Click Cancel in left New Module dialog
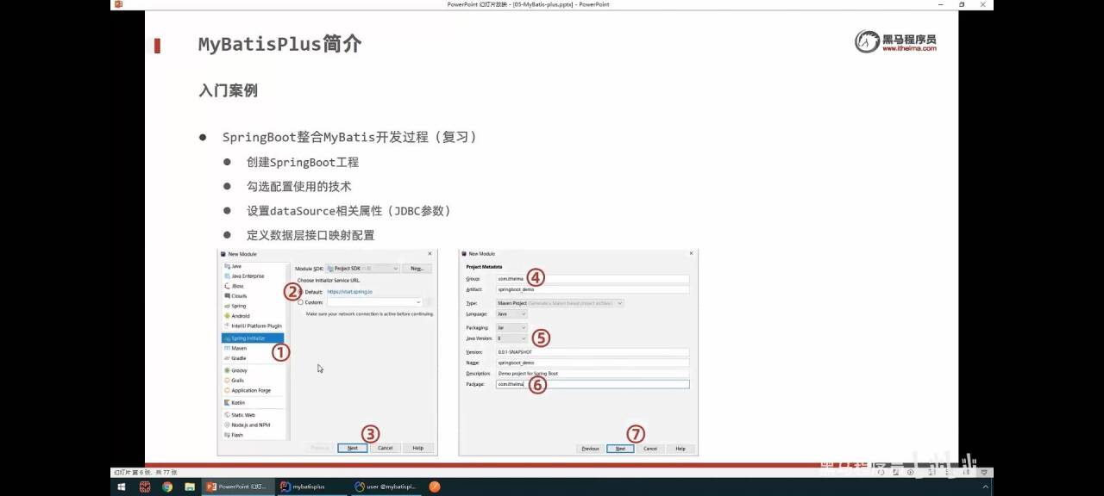 click(386, 448)
